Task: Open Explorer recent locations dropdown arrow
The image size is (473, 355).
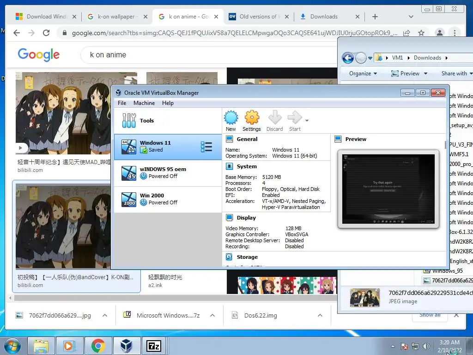Action: point(370,58)
